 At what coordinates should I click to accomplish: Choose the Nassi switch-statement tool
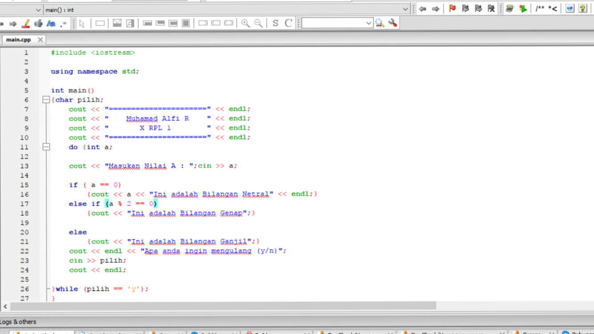coord(130,23)
